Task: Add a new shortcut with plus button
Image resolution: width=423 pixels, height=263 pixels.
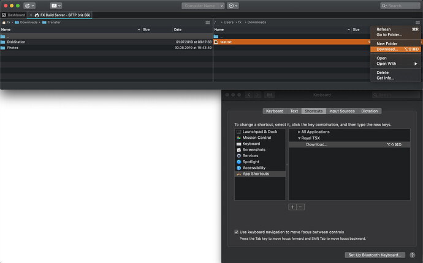Action: click(x=292, y=207)
